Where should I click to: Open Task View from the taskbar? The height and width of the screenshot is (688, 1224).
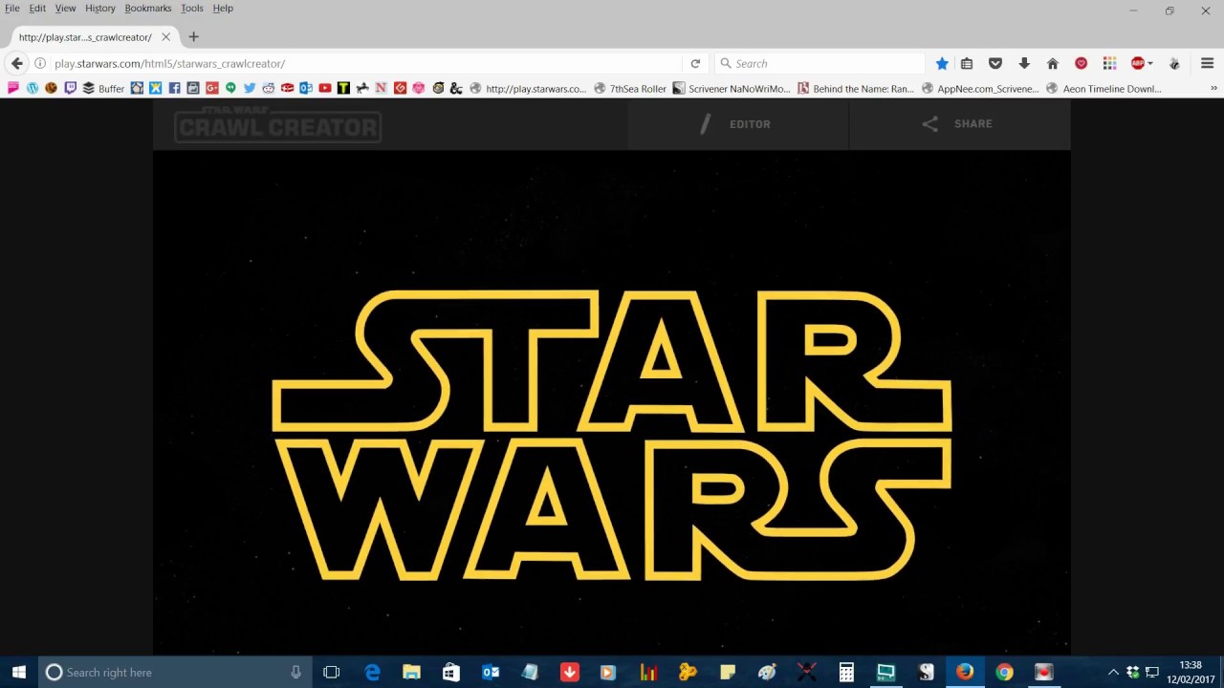[332, 672]
